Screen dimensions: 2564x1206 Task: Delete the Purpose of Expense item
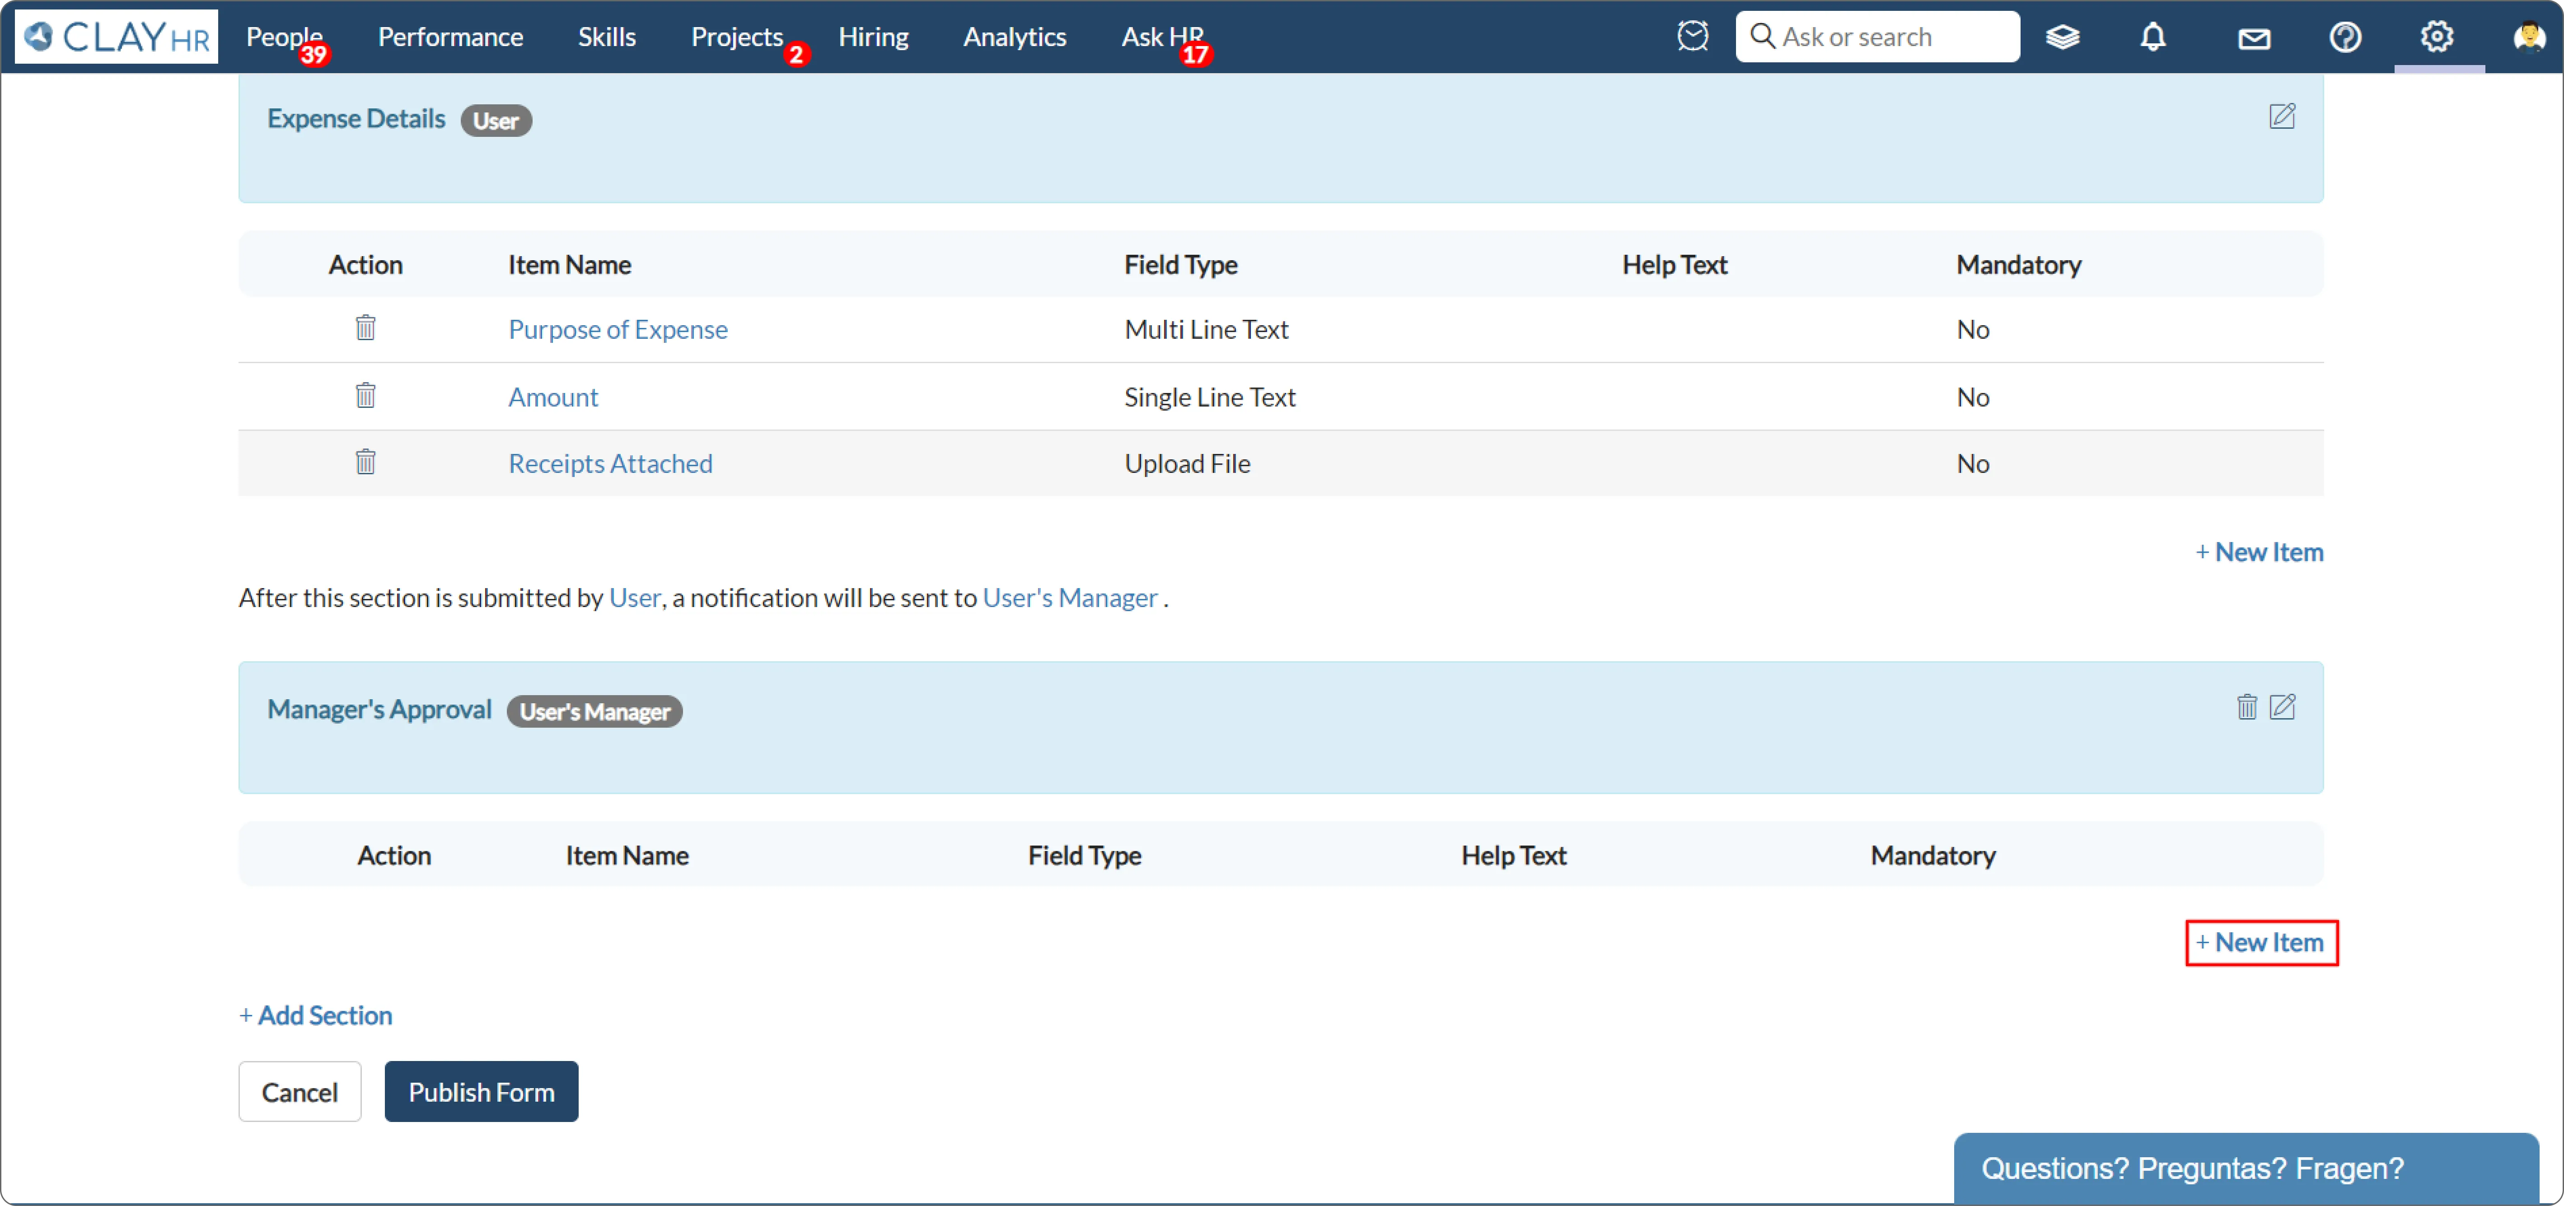point(365,328)
